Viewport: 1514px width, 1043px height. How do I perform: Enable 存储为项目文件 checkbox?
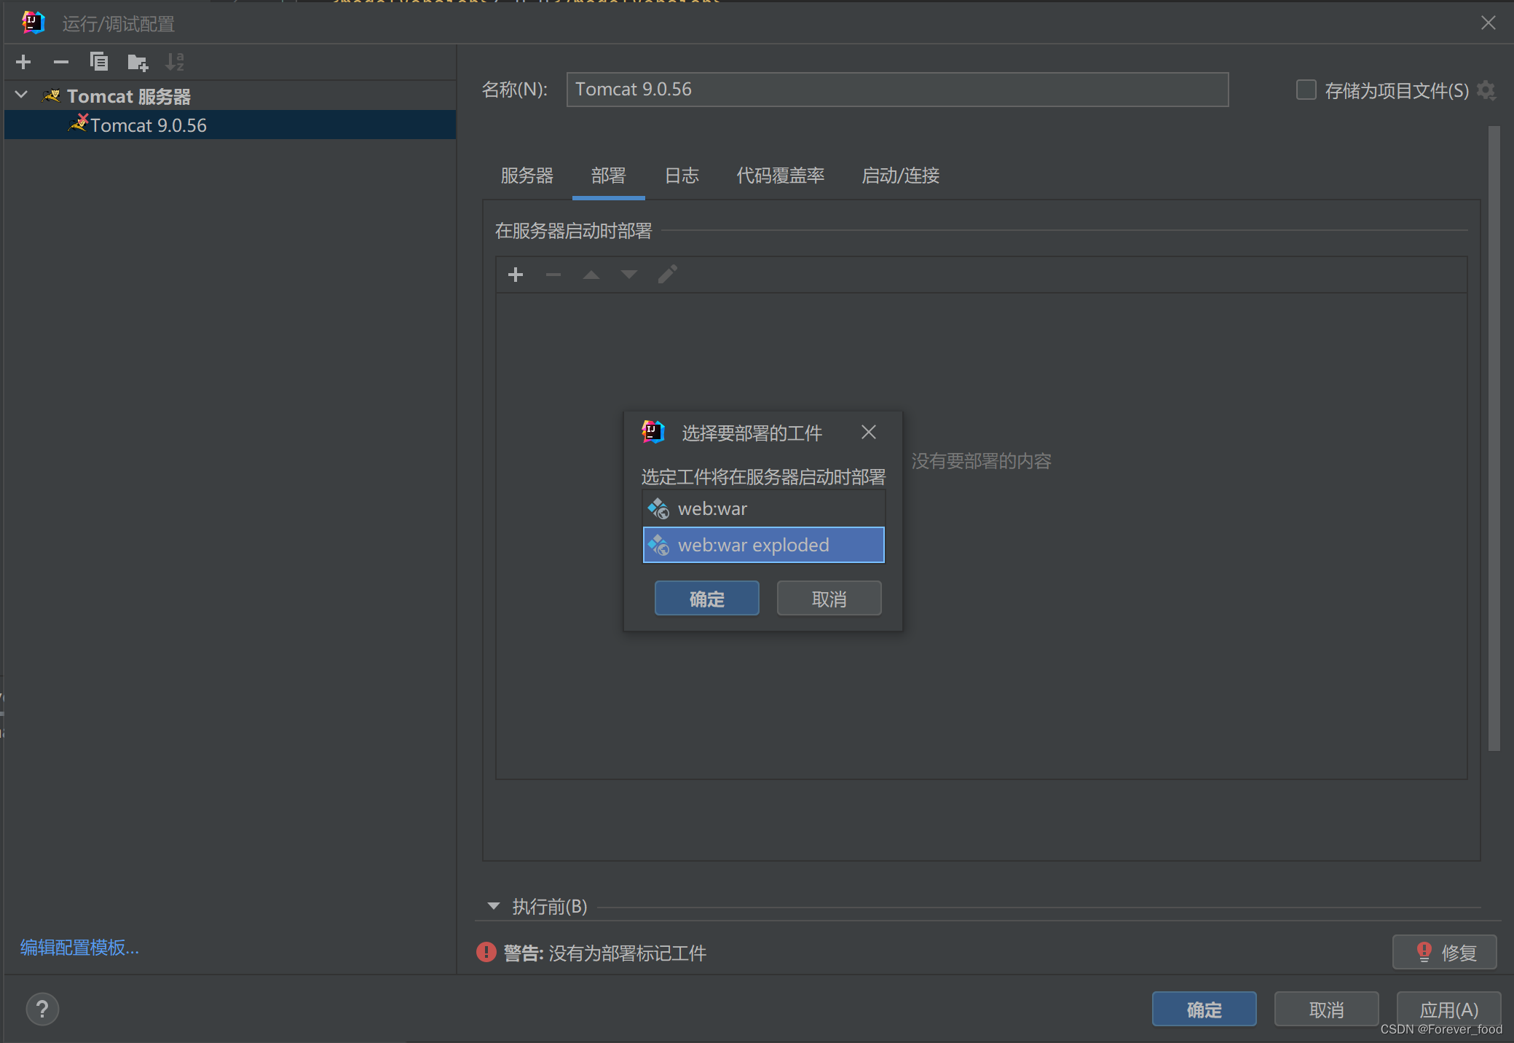[x=1306, y=90]
